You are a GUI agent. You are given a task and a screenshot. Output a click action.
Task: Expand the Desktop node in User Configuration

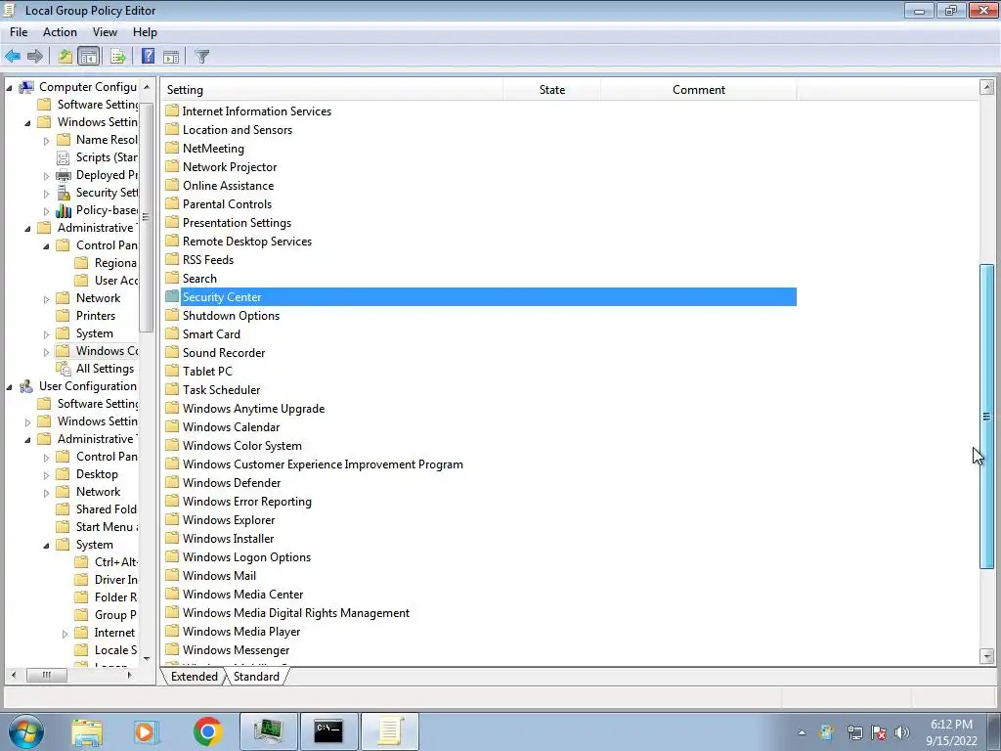coord(46,474)
